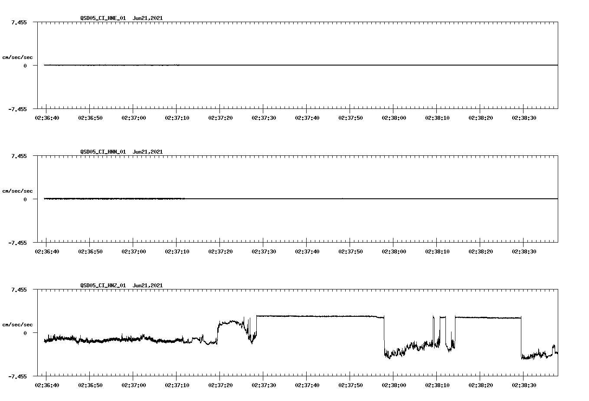Click the -7.455 lower limit on the HNN plot
Screen dimensions: 589x401
17,243
